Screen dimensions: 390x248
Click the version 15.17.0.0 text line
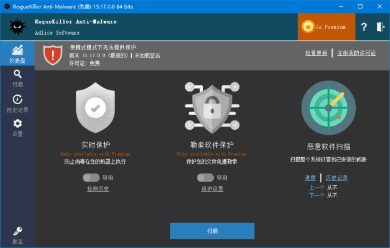click(x=115, y=55)
